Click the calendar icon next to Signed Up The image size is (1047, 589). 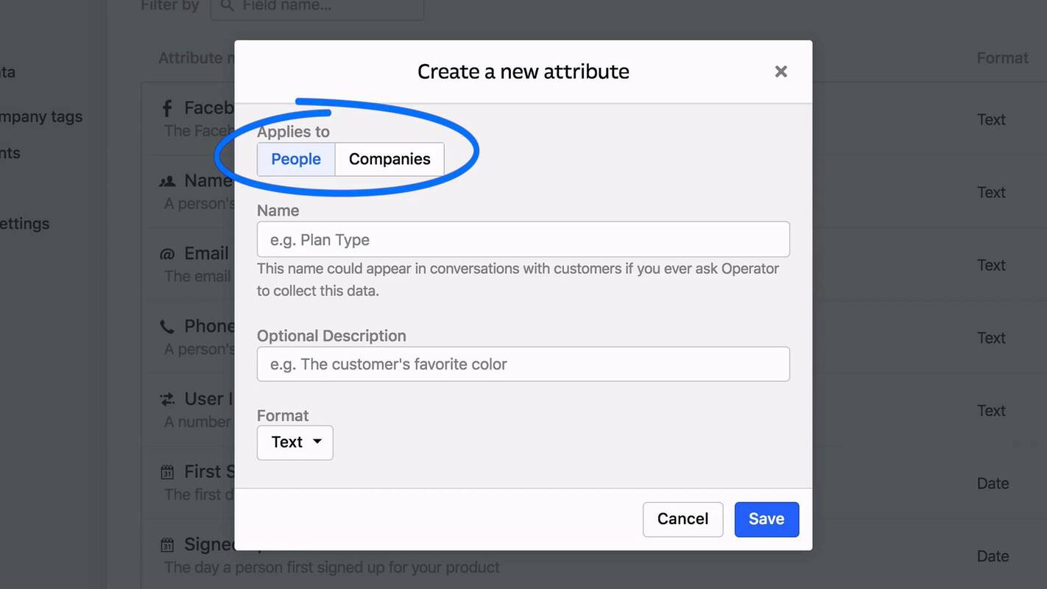coord(166,543)
